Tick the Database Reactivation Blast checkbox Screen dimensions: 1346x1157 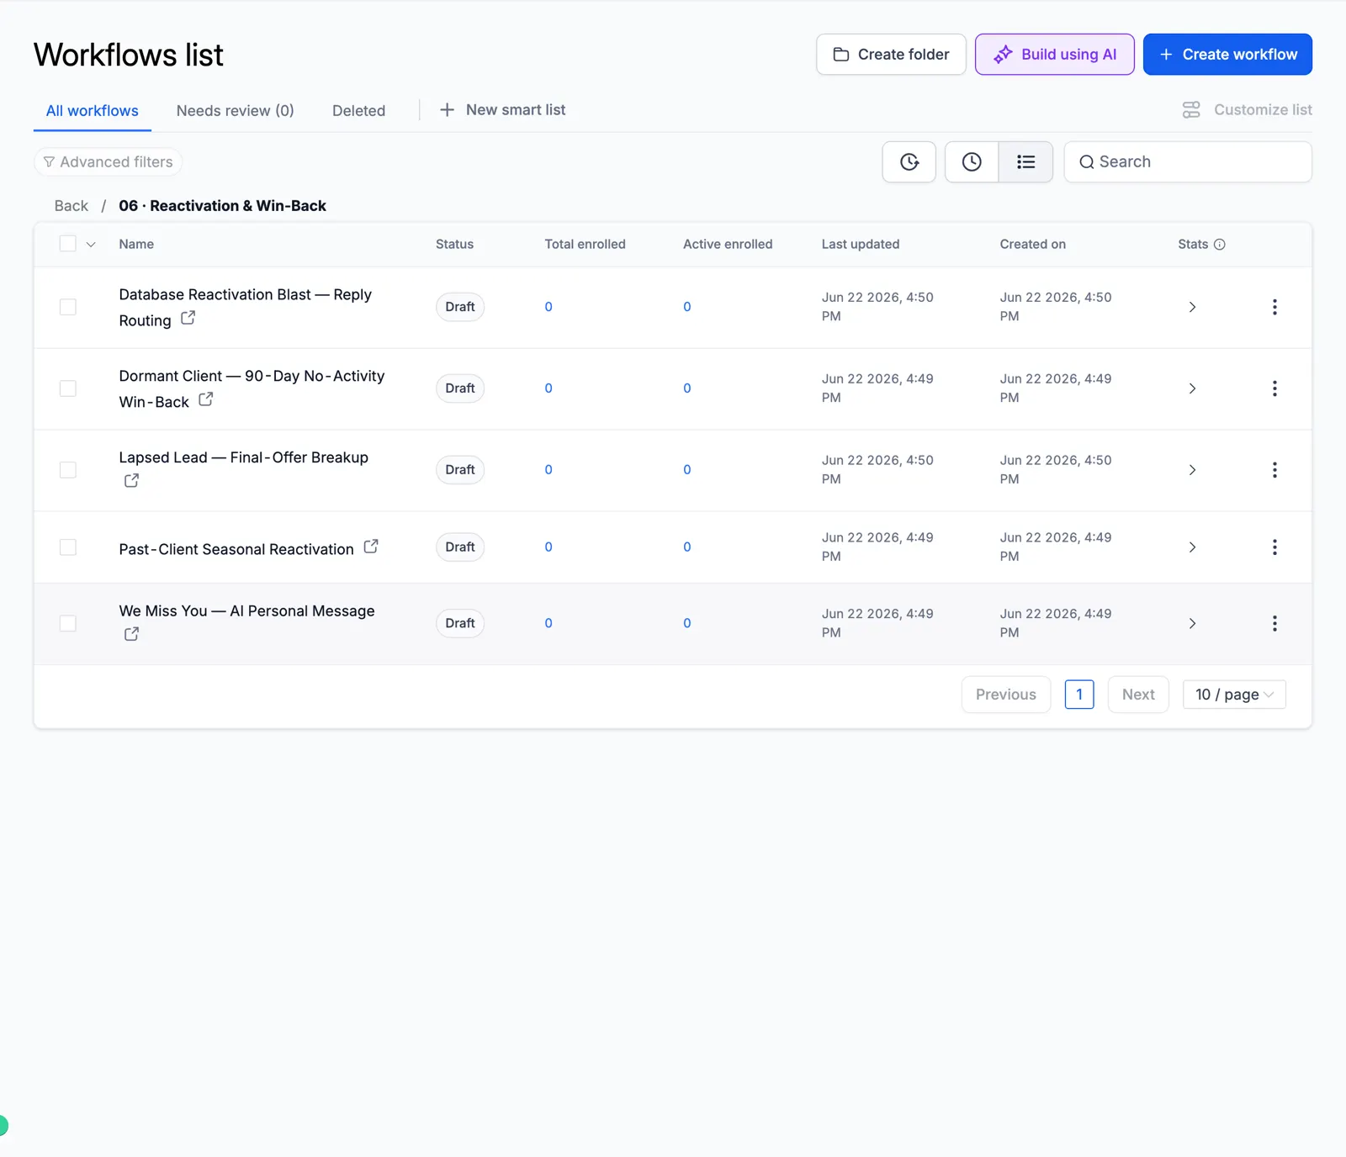point(68,307)
